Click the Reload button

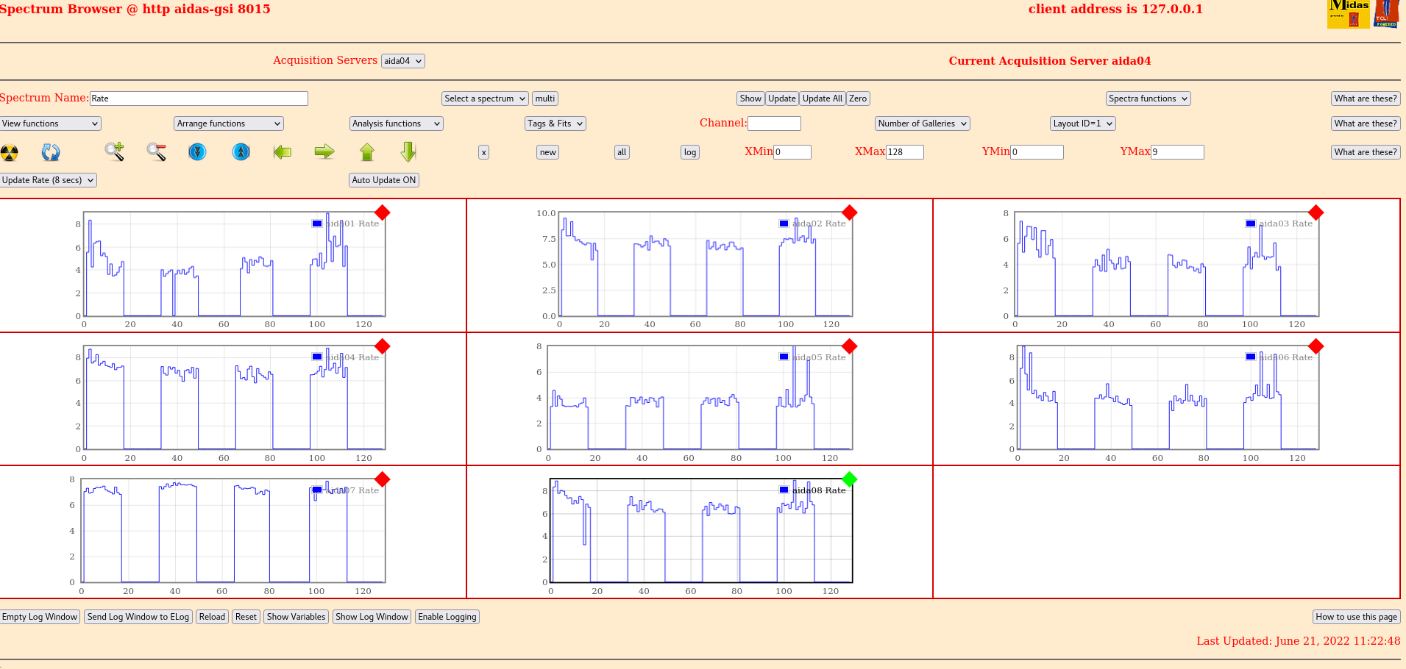tap(212, 617)
